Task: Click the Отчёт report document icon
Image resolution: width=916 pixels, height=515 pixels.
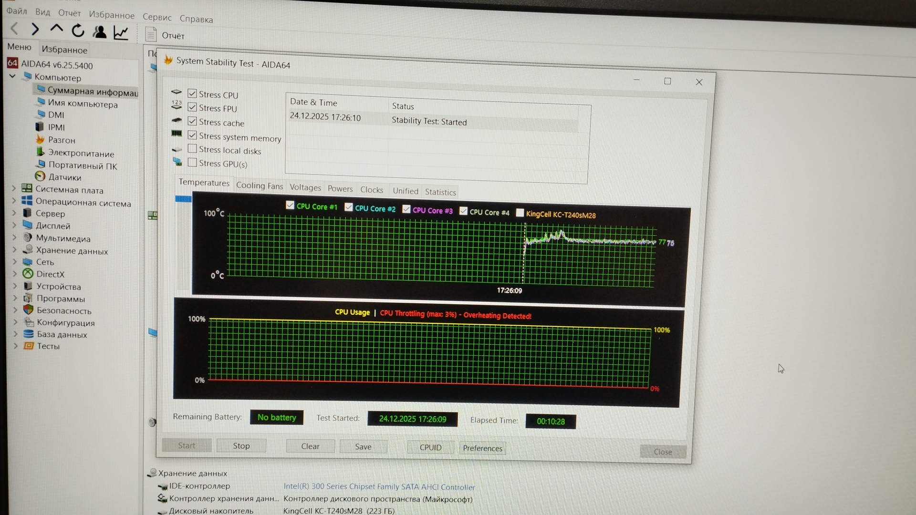Action: pos(151,35)
